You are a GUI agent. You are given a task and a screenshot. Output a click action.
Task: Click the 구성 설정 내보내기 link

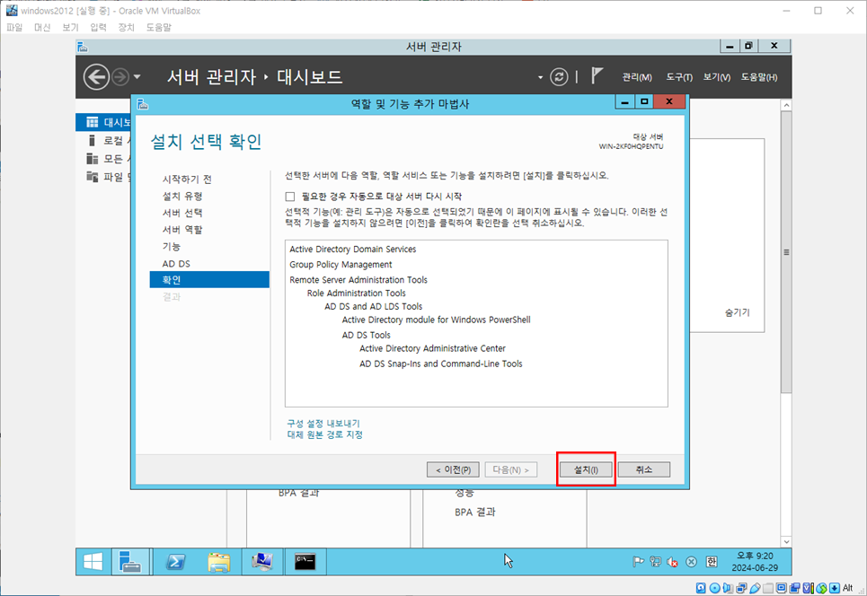click(x=323, y=423)
